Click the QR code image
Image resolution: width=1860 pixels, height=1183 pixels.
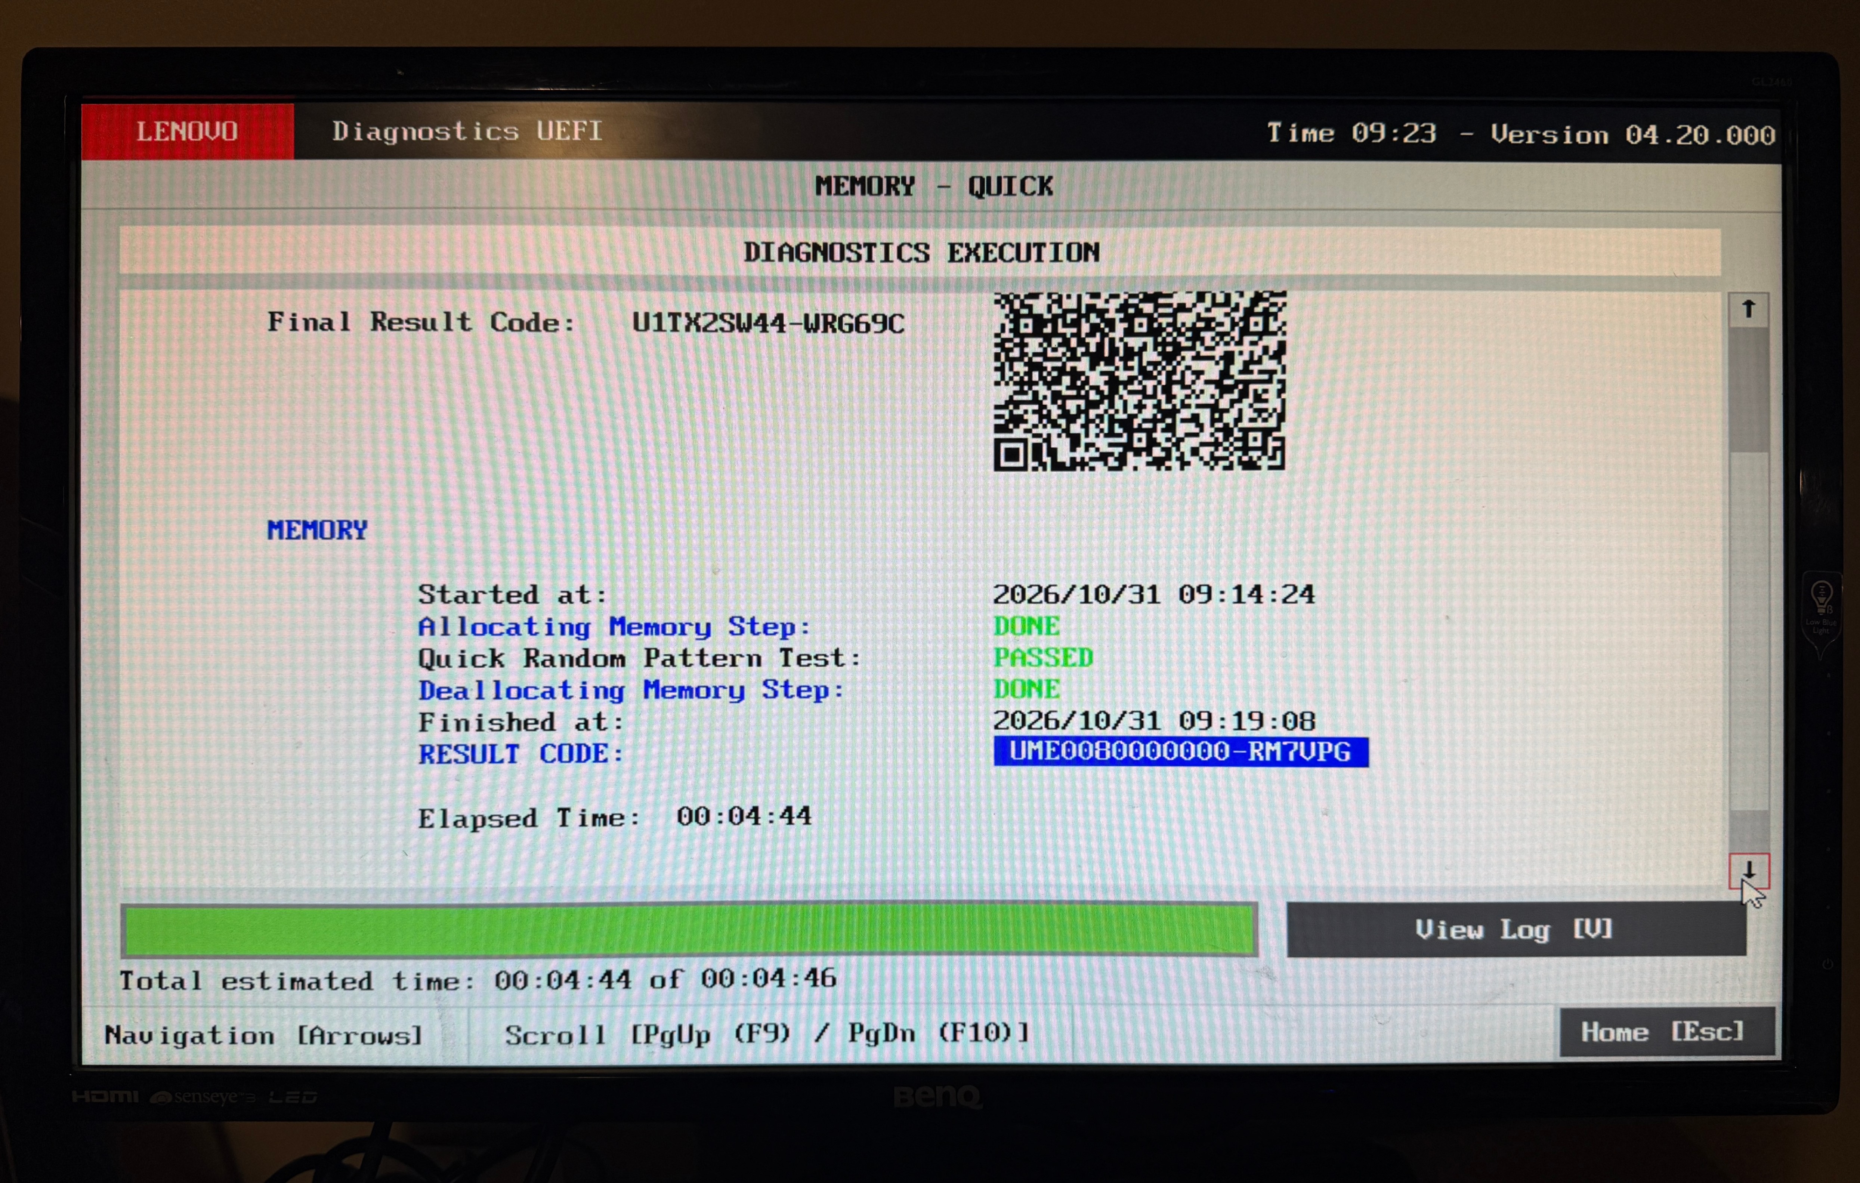[x=1140, y=380]
